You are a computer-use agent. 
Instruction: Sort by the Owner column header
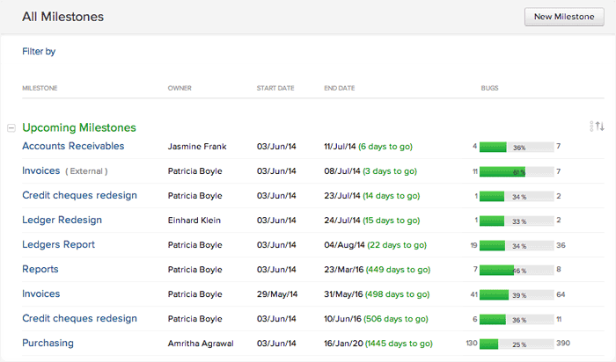pos(180,88)
